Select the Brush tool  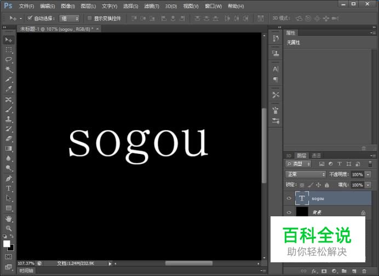(8, 110)
